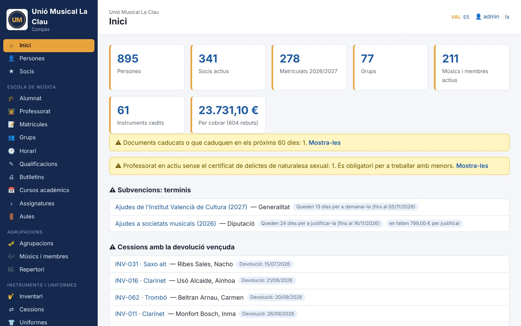Open the 278 Matriculats 2026/2027 card
The height and width of the screenshot is (326, 521).
pyautogui.click(x=309, y=67)
